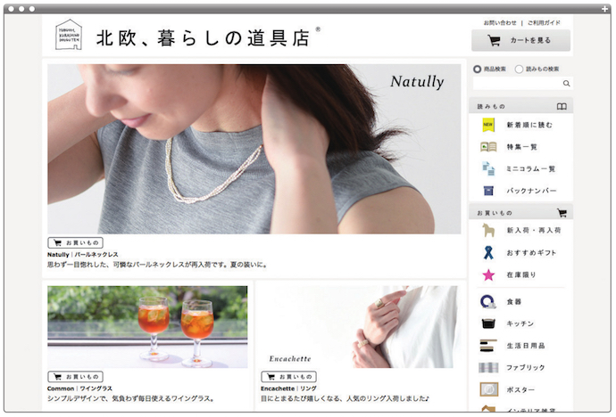Open Common | ワイングラス title
Screen dimensions: 616x417
click(x=79, y=388)
